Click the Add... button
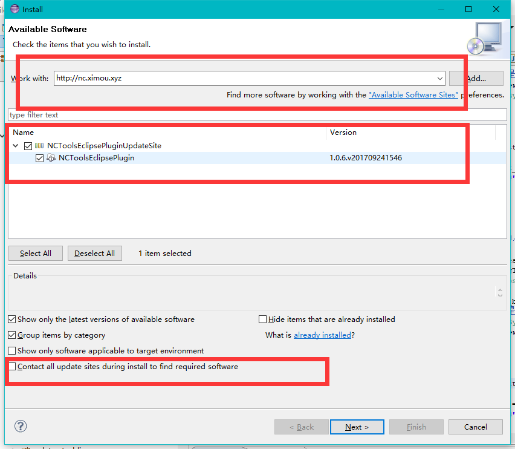 tap(476, 79)
